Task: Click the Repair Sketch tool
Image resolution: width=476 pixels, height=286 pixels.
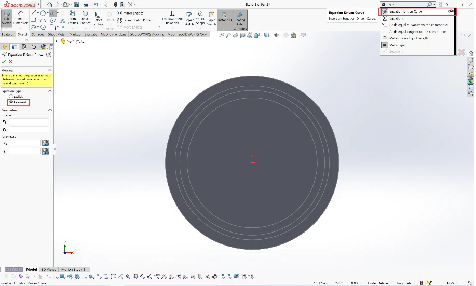Action: [x=189, y=19]
